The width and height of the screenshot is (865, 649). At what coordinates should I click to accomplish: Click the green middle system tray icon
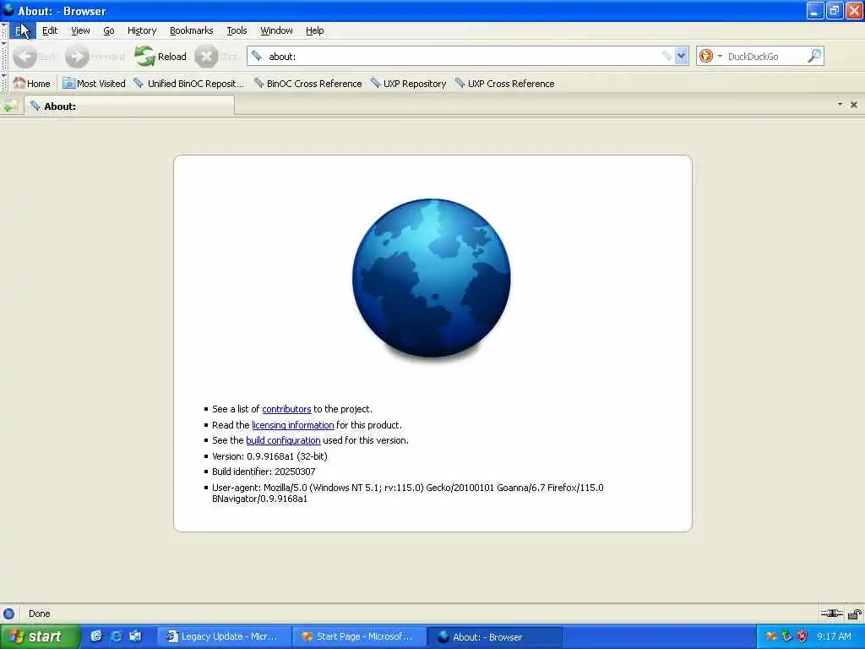[786, 636]
